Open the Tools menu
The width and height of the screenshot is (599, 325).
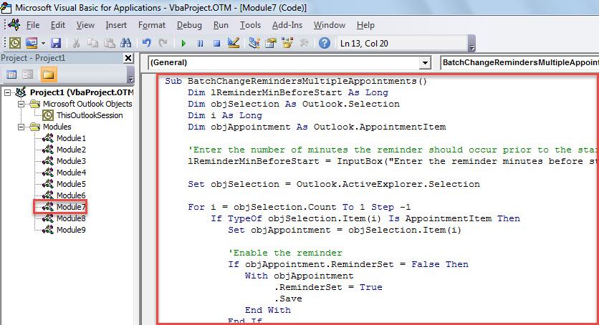point(250,25)
